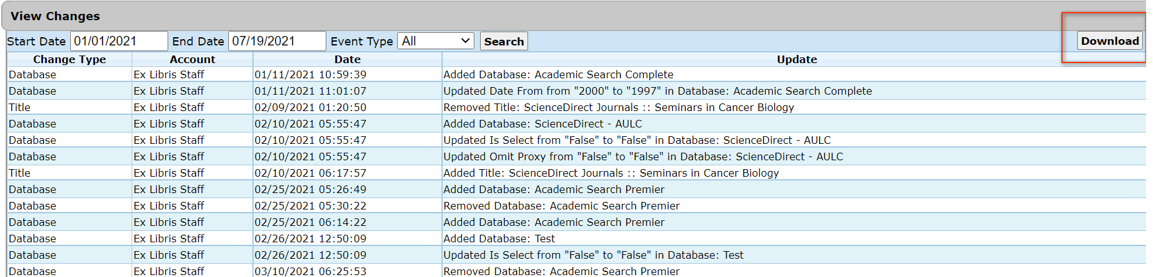Select "Removed Title: ScienceDirect Journals" update text
The image size is (1153, 277).
(x=618, y=107)
